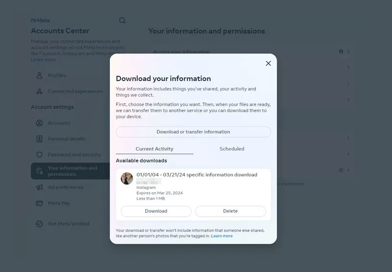Click the Password and security shield icon
This screenshot has width=392, height=272.
tap(39, 155)
